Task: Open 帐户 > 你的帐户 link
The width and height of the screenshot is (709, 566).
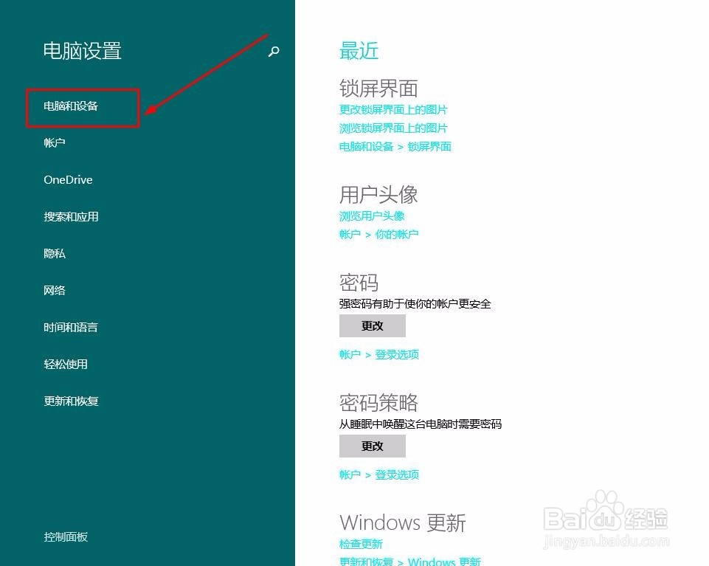Action: (x=379, y=234)
